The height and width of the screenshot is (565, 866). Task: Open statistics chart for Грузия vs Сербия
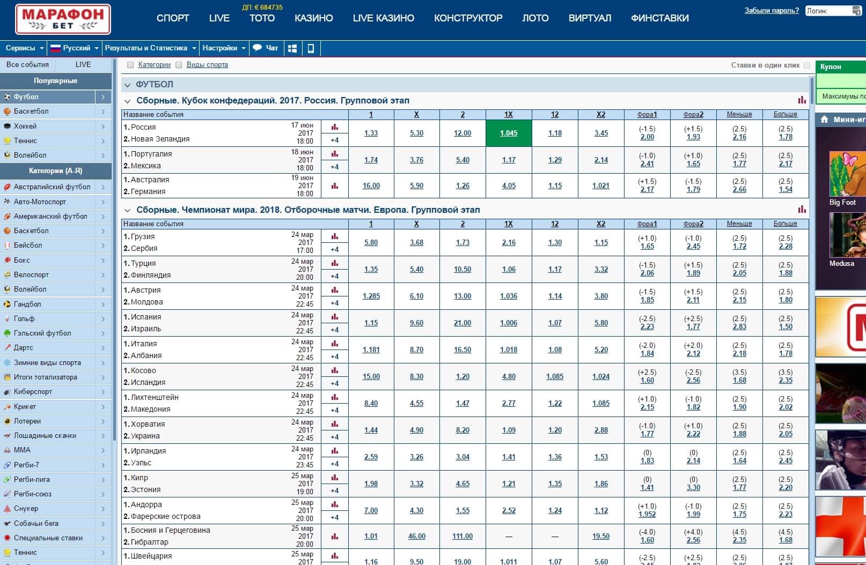point(335,236)
